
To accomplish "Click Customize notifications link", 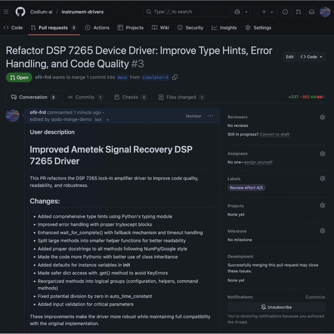I will pyautogui.click(x=315, y=297).
